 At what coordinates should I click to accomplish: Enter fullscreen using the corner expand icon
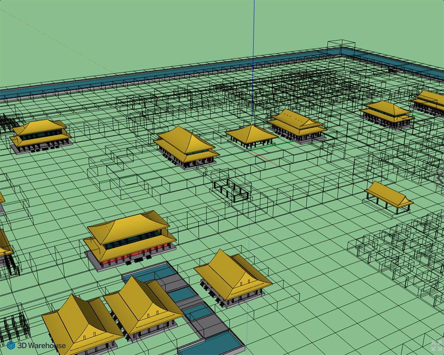(x=436, y=346)
